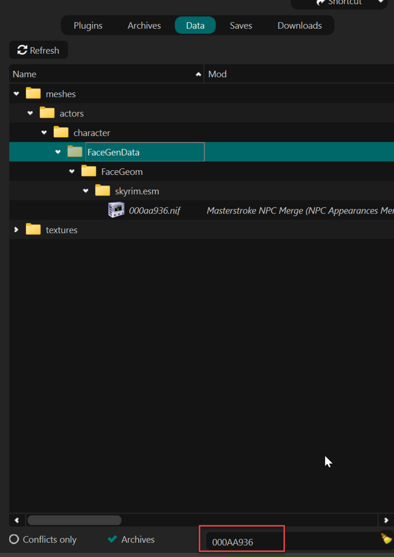Select the meshes tree row label

pos(61,94)
